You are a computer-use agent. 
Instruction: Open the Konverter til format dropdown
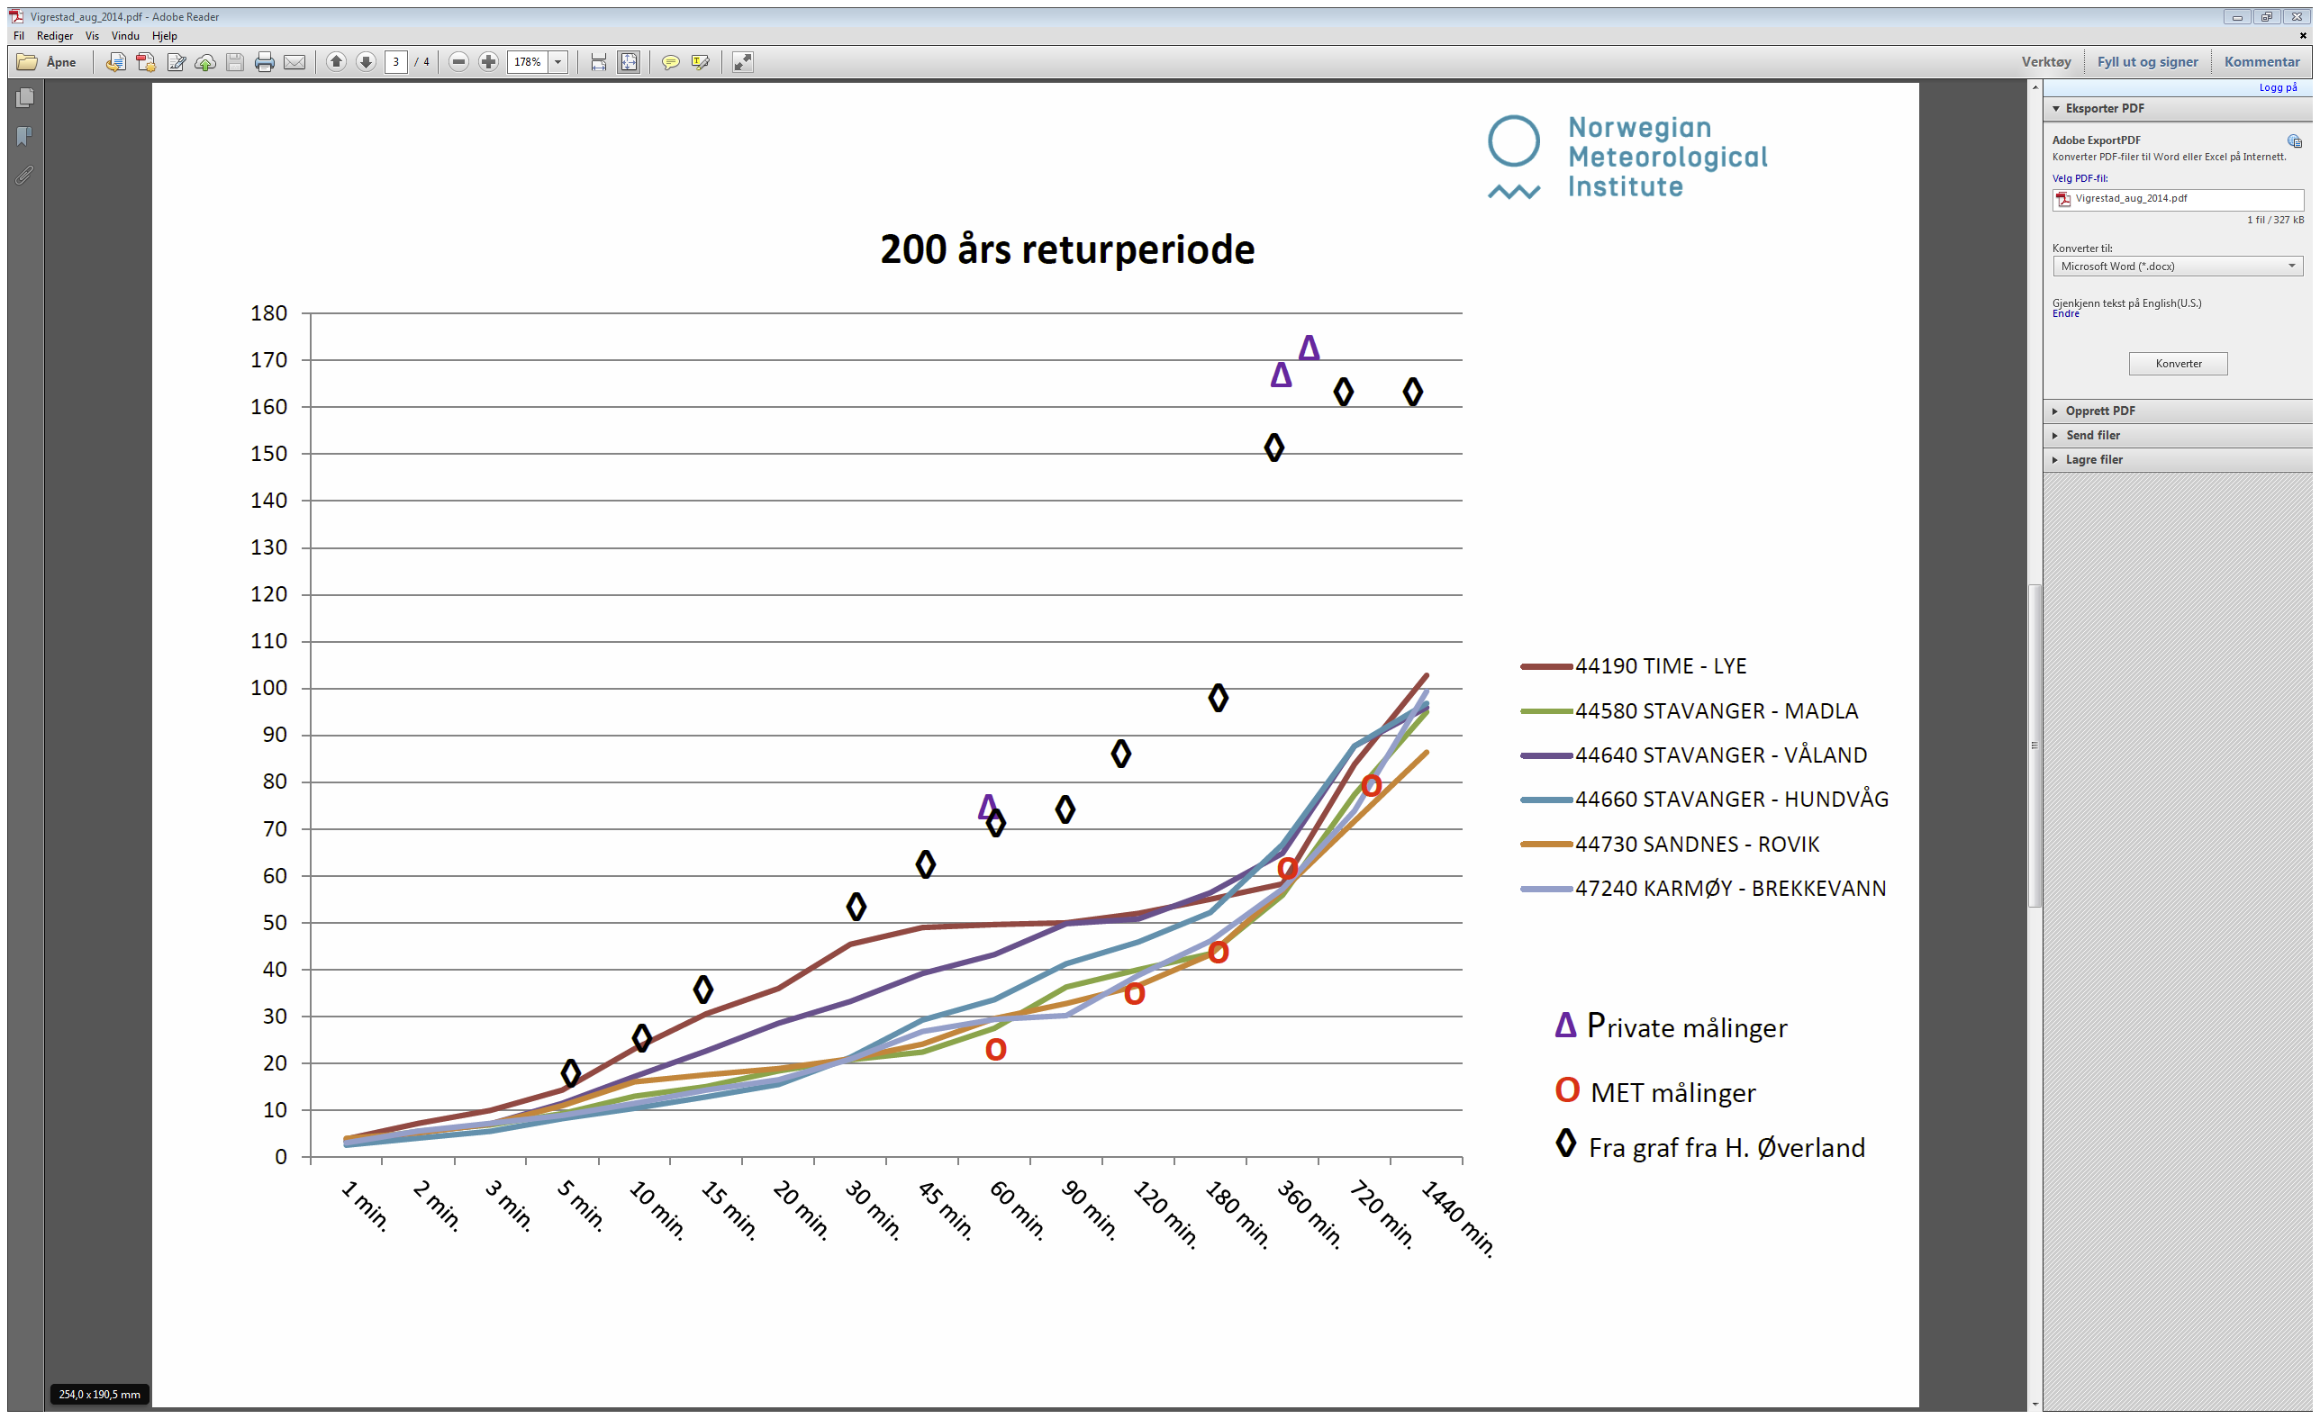[2177, 267]
